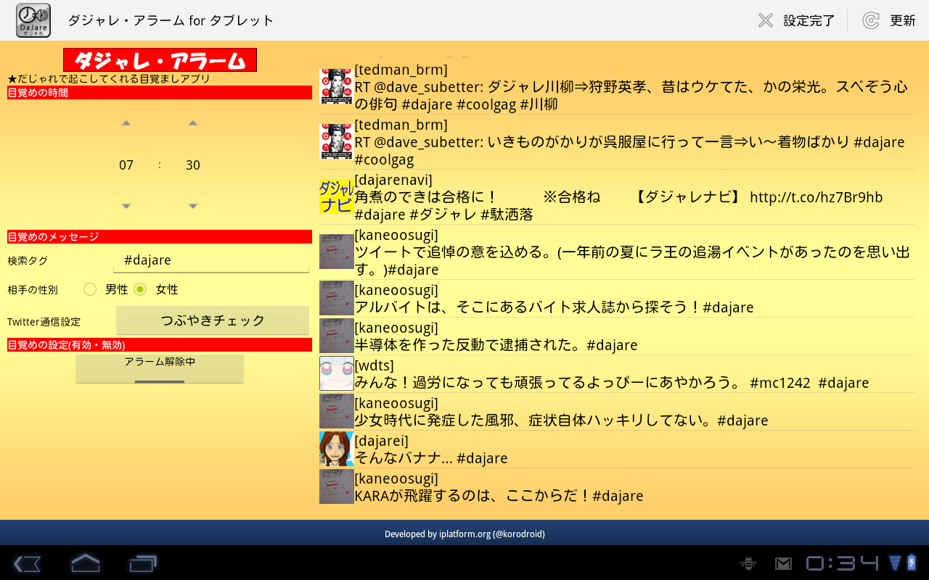Tap the ダジャレ・アラーム red banner
The height and width of the screenshot is (580, 929).
coord(160,59)
